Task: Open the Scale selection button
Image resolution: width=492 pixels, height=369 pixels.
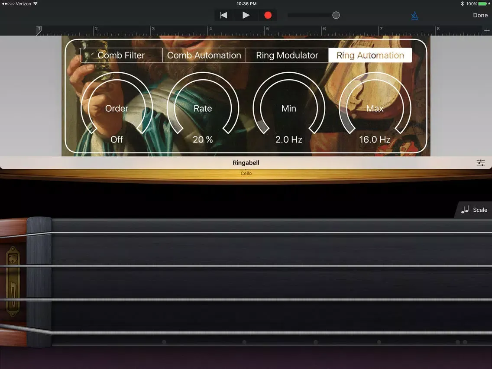Action: [x=474, y=210]
